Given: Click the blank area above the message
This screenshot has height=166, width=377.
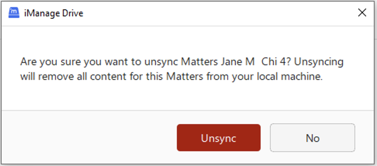Looking at the screenshot, I should point(186,41).
